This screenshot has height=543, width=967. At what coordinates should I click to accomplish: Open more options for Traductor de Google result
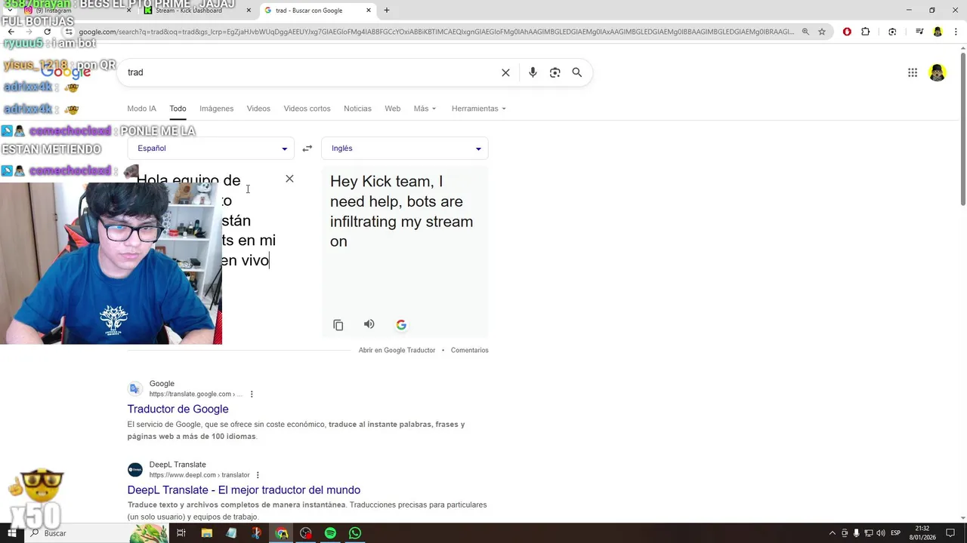252,394
